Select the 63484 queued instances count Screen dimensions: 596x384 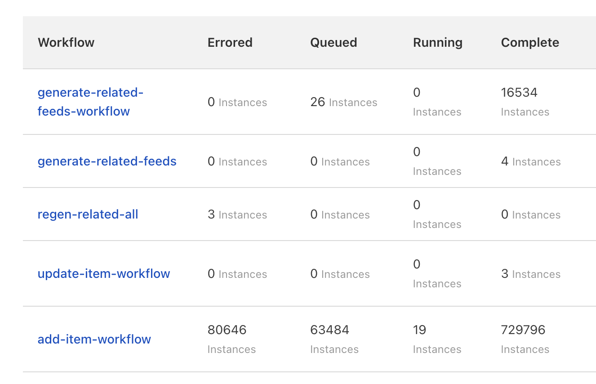click(x=329, y=330)
